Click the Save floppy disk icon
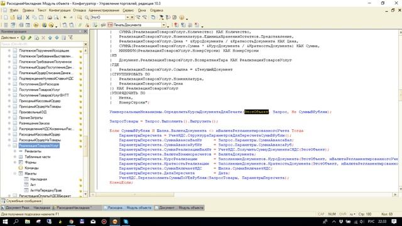Screen dimensions: 402x226 click(x=19, y=18)
